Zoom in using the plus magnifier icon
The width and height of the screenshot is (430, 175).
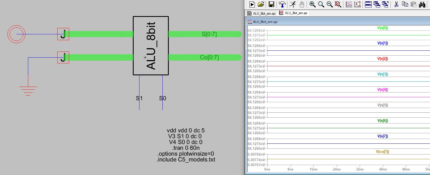click(312, 4)
